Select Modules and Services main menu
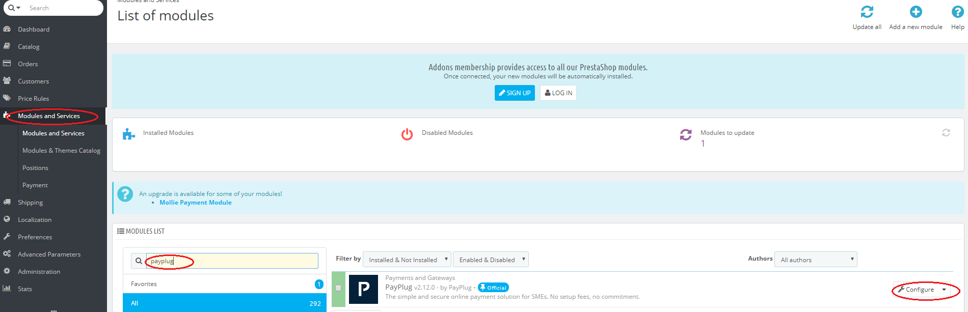This screenshot has width=968, height=312. 49,116
